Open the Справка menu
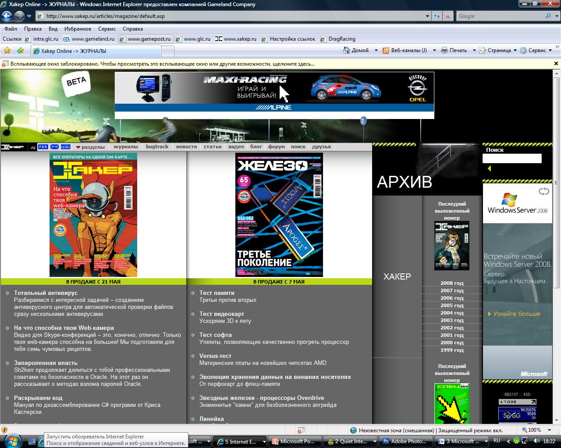This screenshot has width=561, height=448. click(x=133, y=29)
